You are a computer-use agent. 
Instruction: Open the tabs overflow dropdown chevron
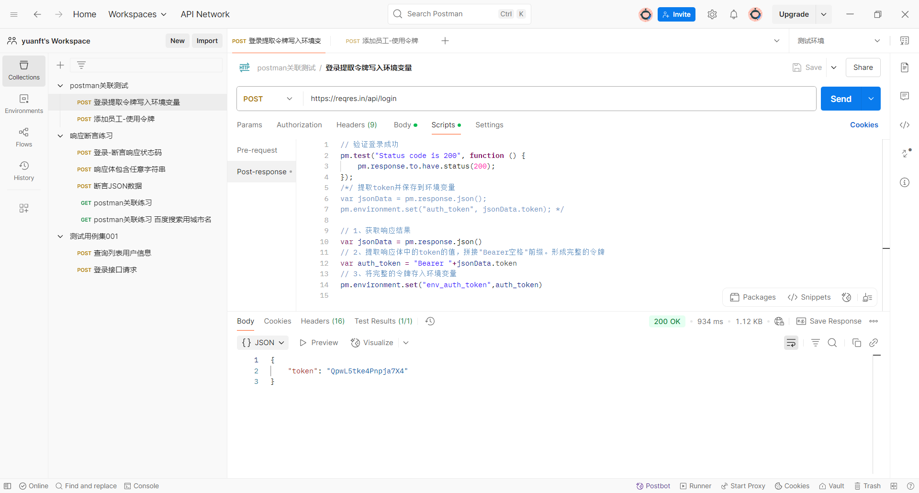pyautogui.click(x=777, y=41)
